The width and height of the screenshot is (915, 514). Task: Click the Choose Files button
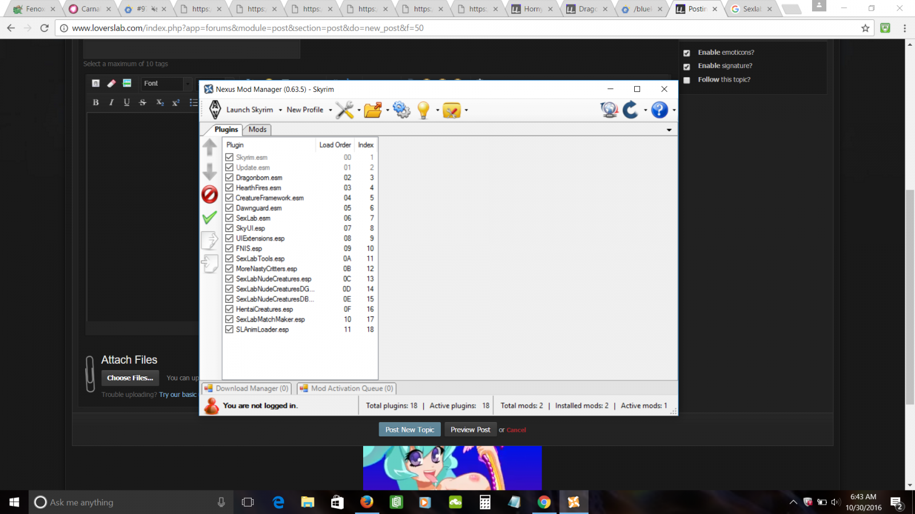click(x=130, y=378)
